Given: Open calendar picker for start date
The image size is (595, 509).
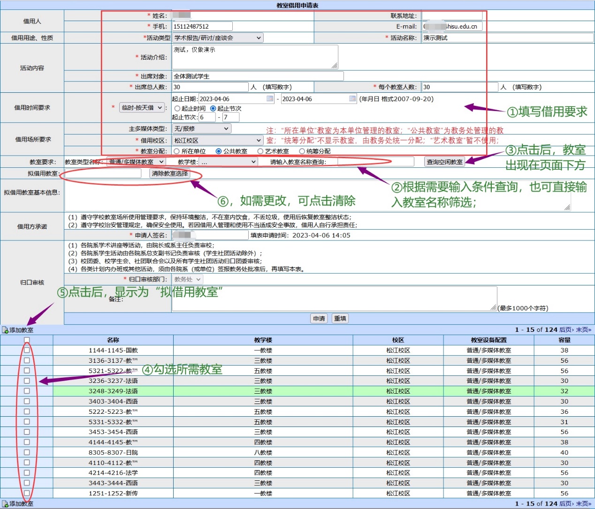Looking at the screenshot, I should click(270, 99).
